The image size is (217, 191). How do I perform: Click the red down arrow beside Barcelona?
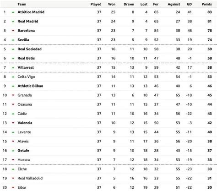coord(13,31)
